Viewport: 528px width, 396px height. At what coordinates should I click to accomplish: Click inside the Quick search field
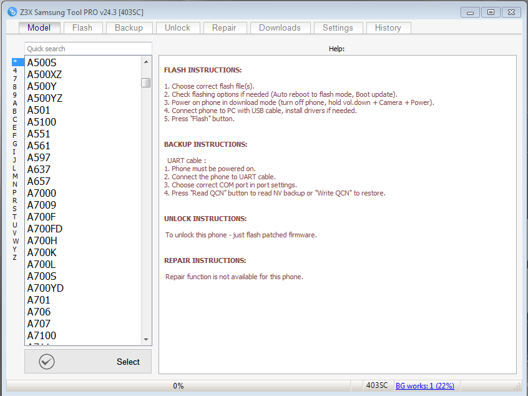coord(87,48)
